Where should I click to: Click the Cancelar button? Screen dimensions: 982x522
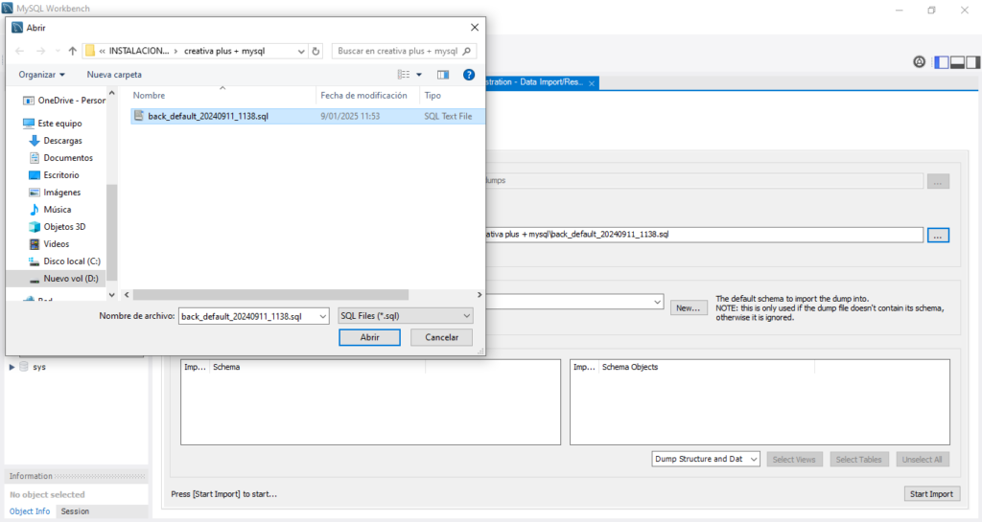click(x=441, y=337)
